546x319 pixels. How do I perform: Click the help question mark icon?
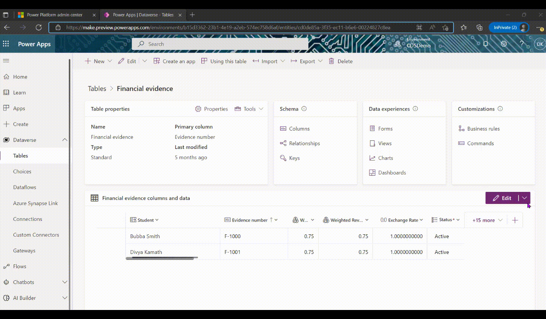coord(522,44)
